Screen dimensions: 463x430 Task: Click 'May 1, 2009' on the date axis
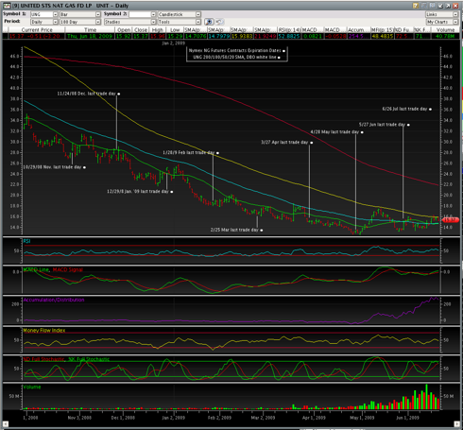(362, 418)
